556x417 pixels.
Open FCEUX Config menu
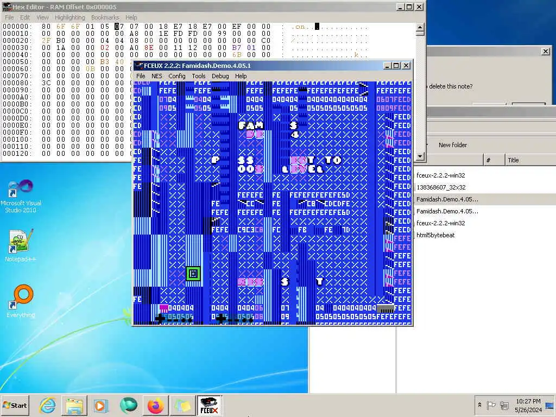click(177, 76)
